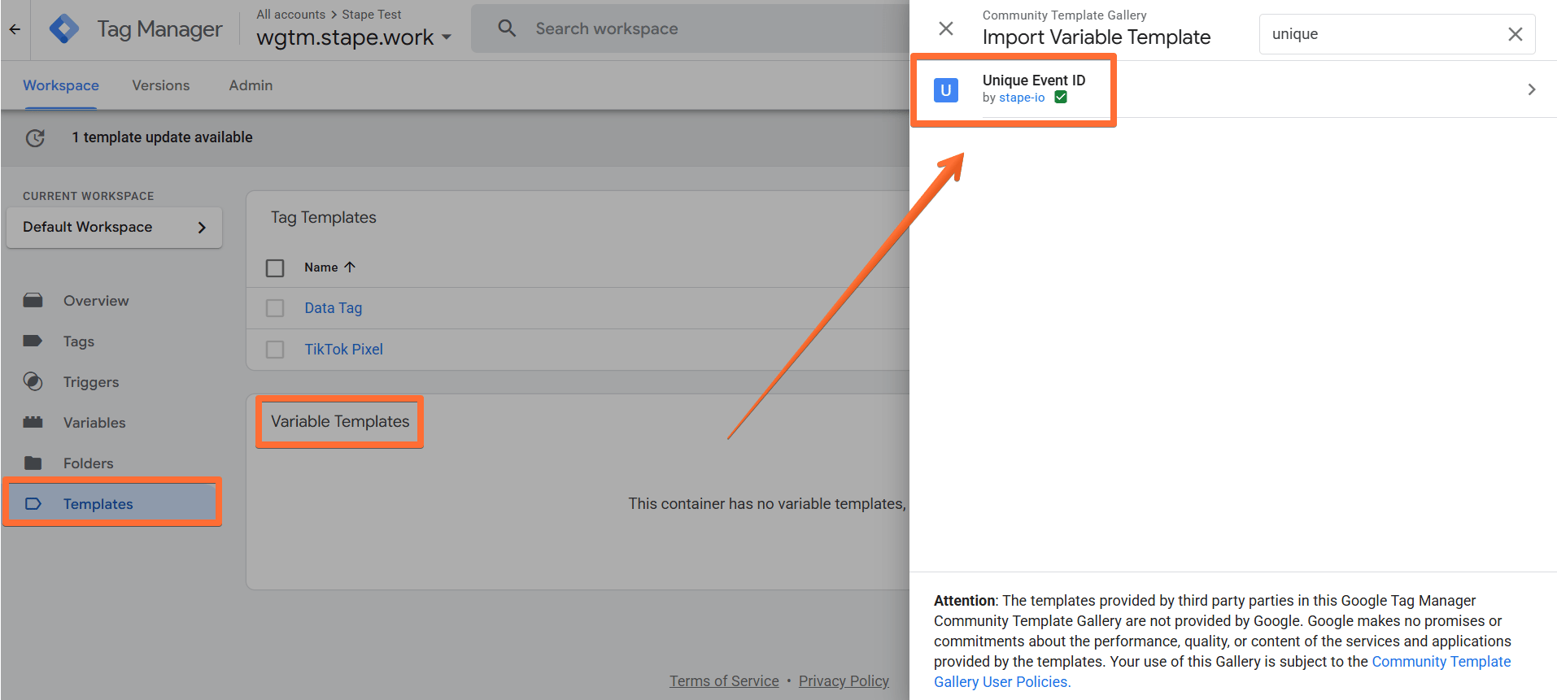Click the Templates sidebar icon
Viewport: 1557px width, 700px height.
coord(33,504)
